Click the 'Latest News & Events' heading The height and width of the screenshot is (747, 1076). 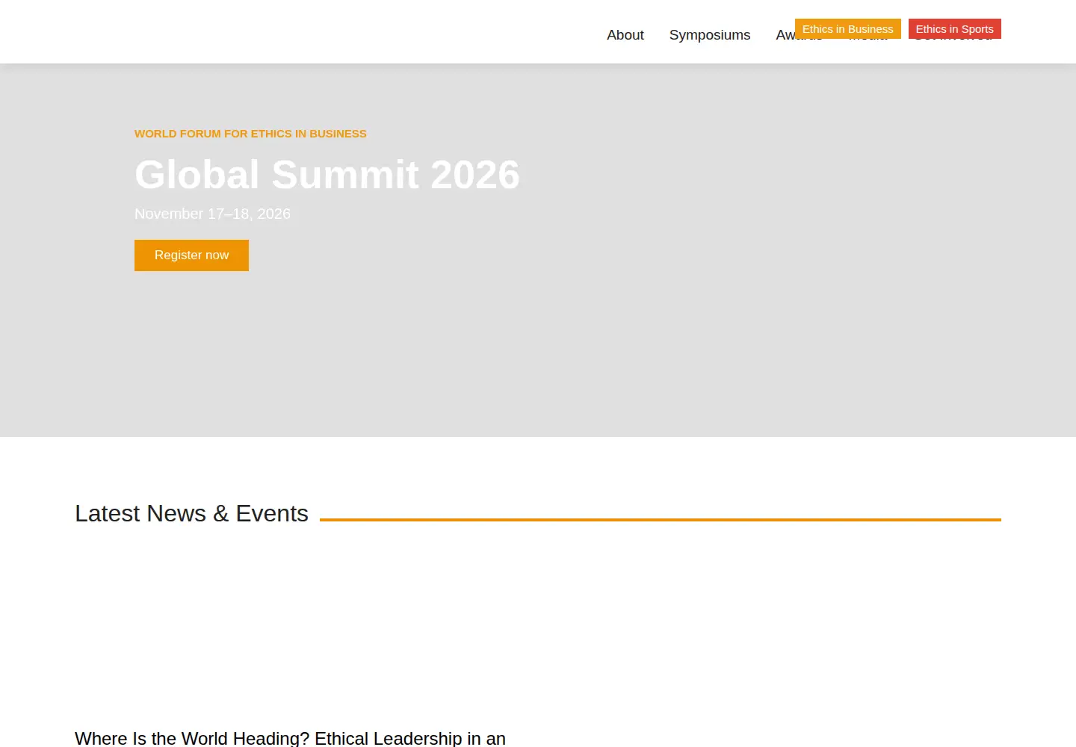(191, 513)
